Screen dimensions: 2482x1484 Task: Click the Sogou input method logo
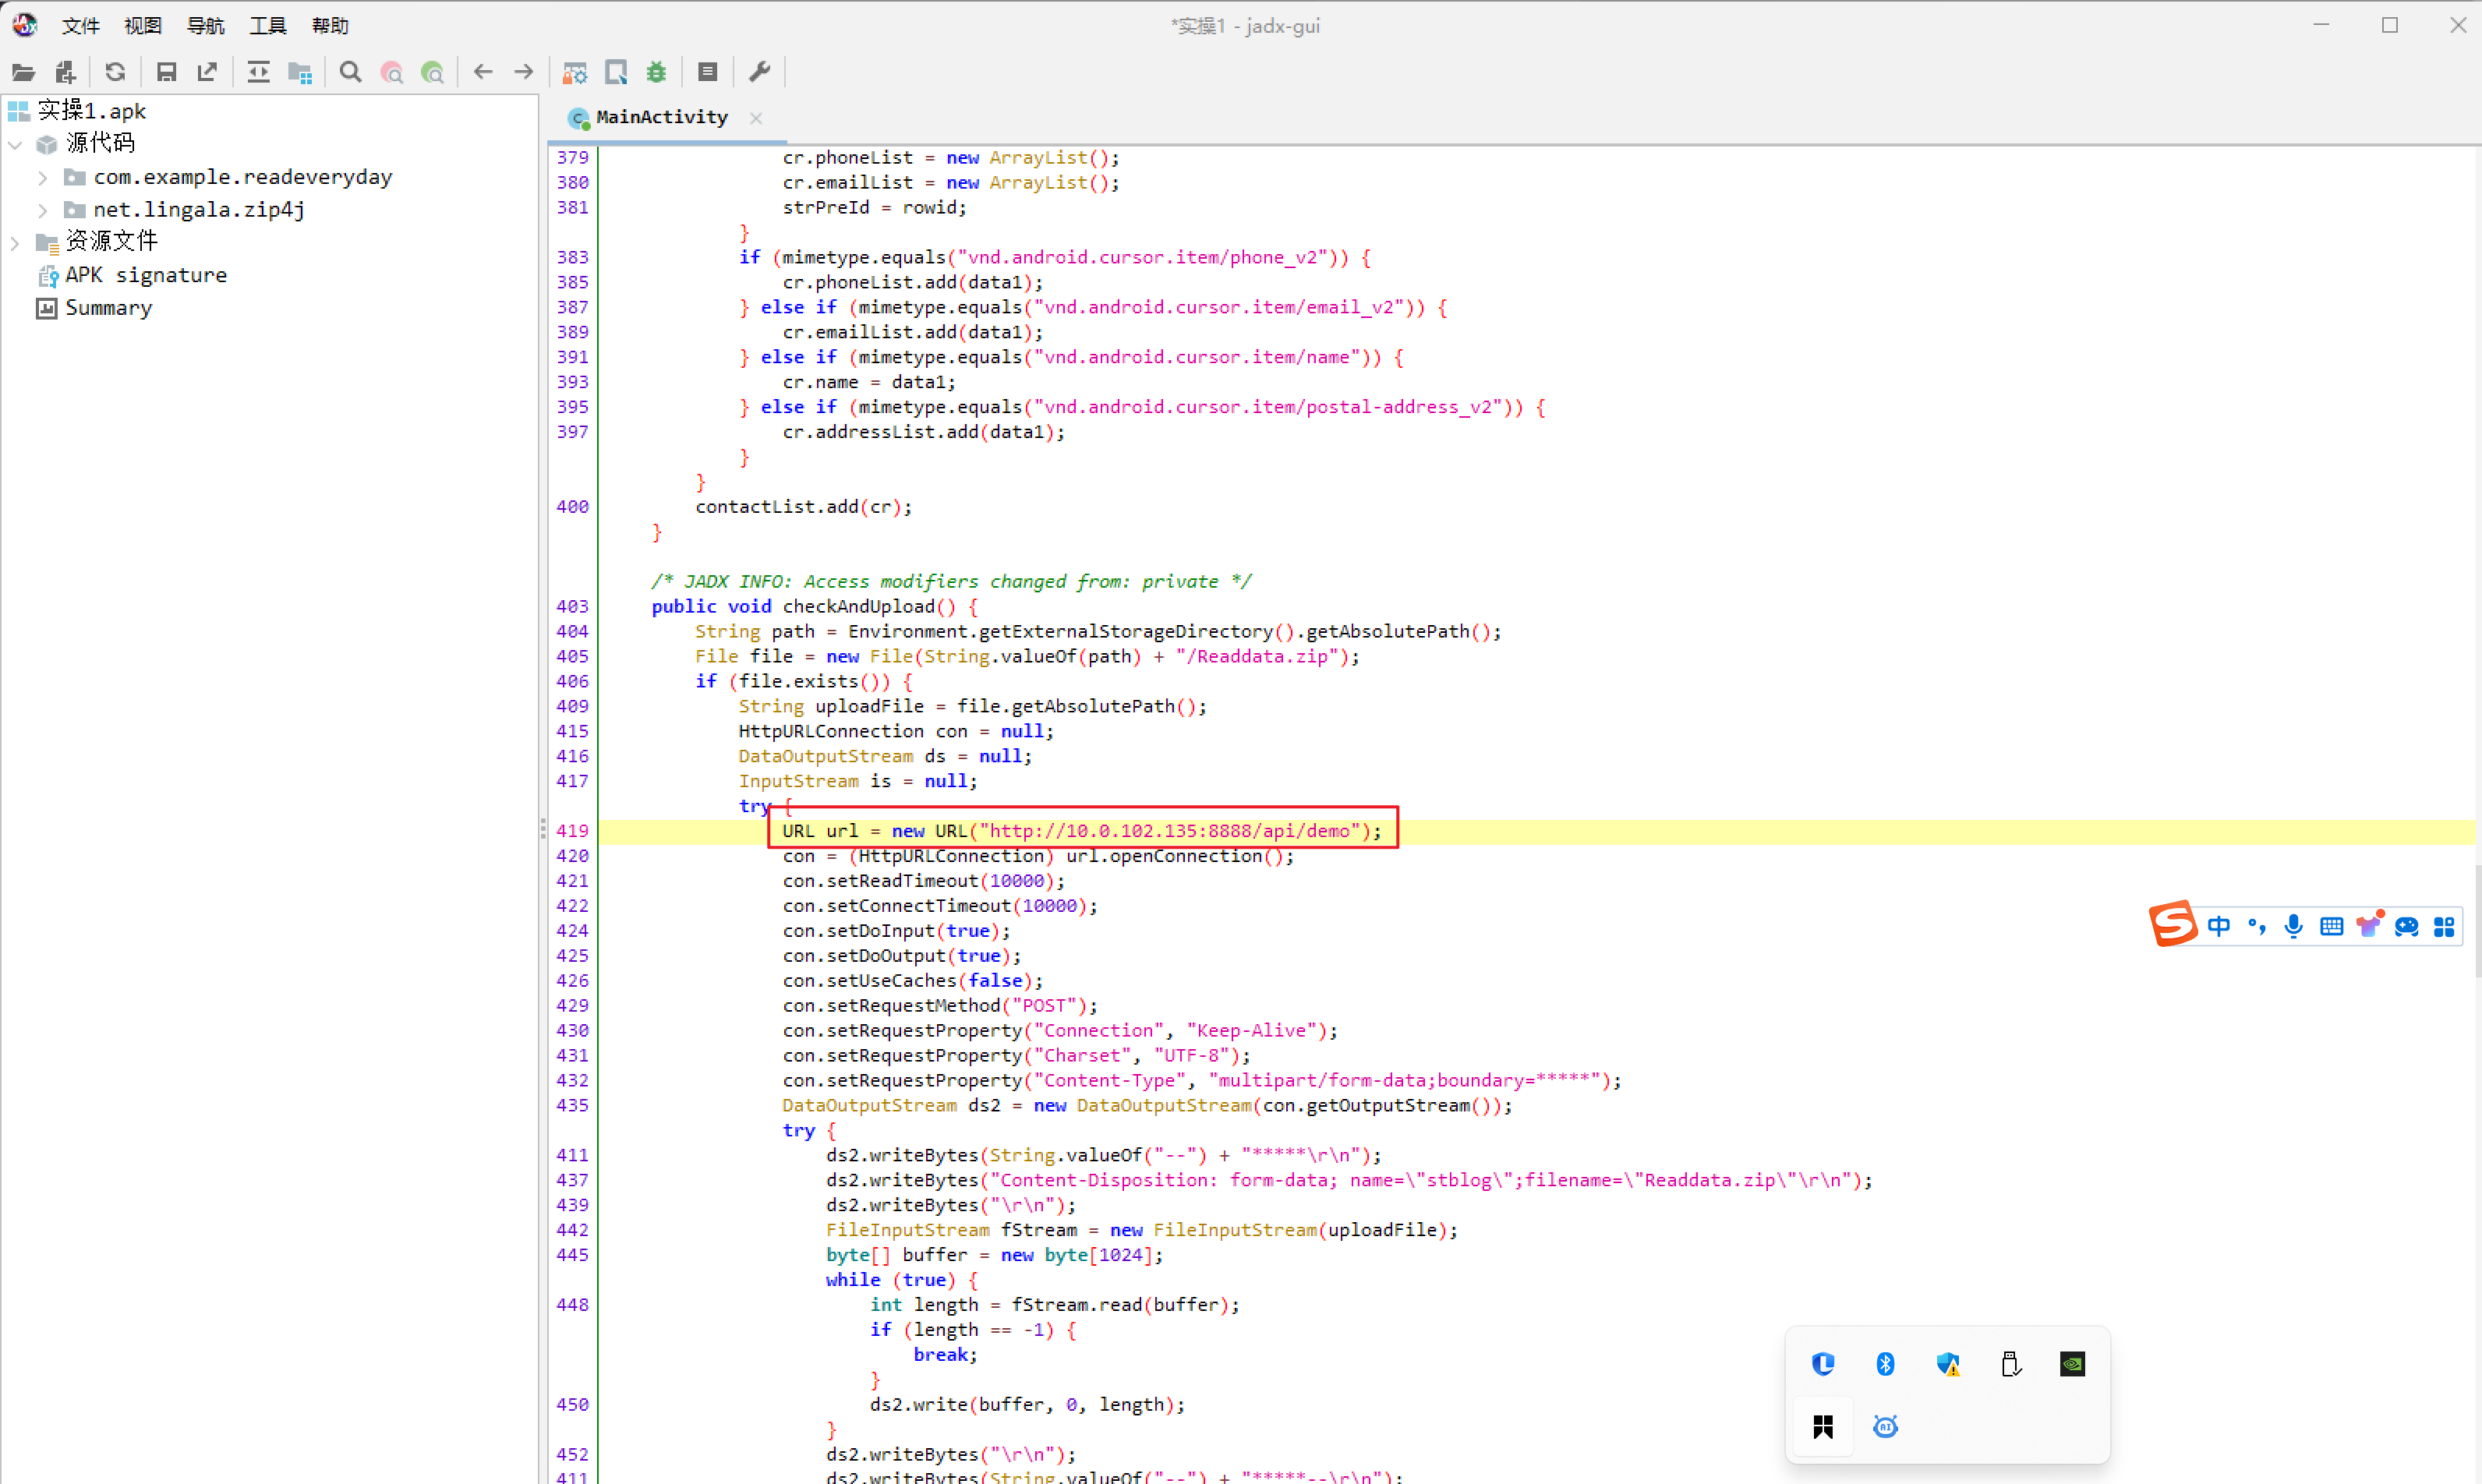pyautogui.click(x=2172, y=924)
